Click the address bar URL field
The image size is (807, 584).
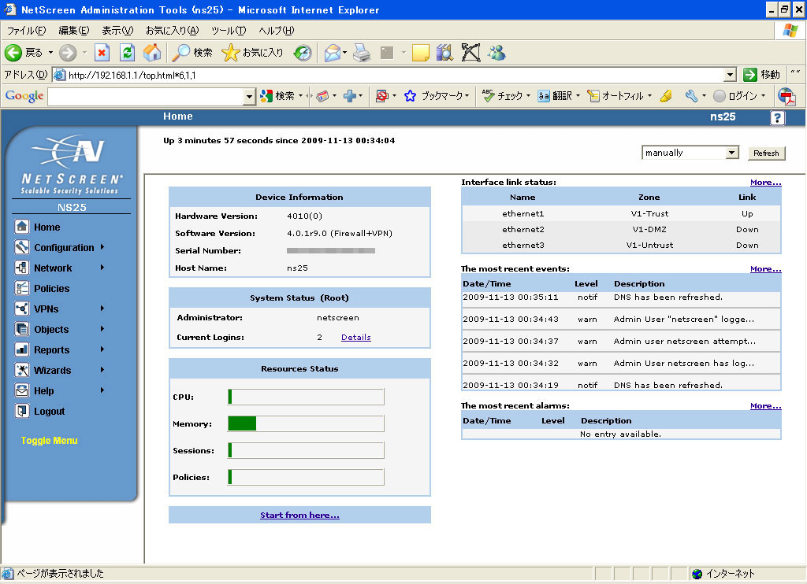pyautogui.click(x=389, y=75)
